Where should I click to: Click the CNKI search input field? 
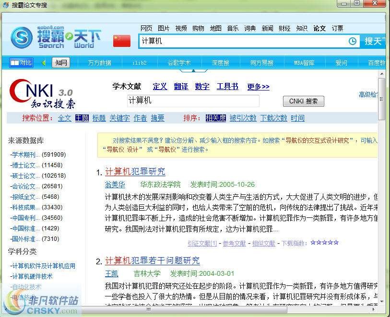point(193,101)
